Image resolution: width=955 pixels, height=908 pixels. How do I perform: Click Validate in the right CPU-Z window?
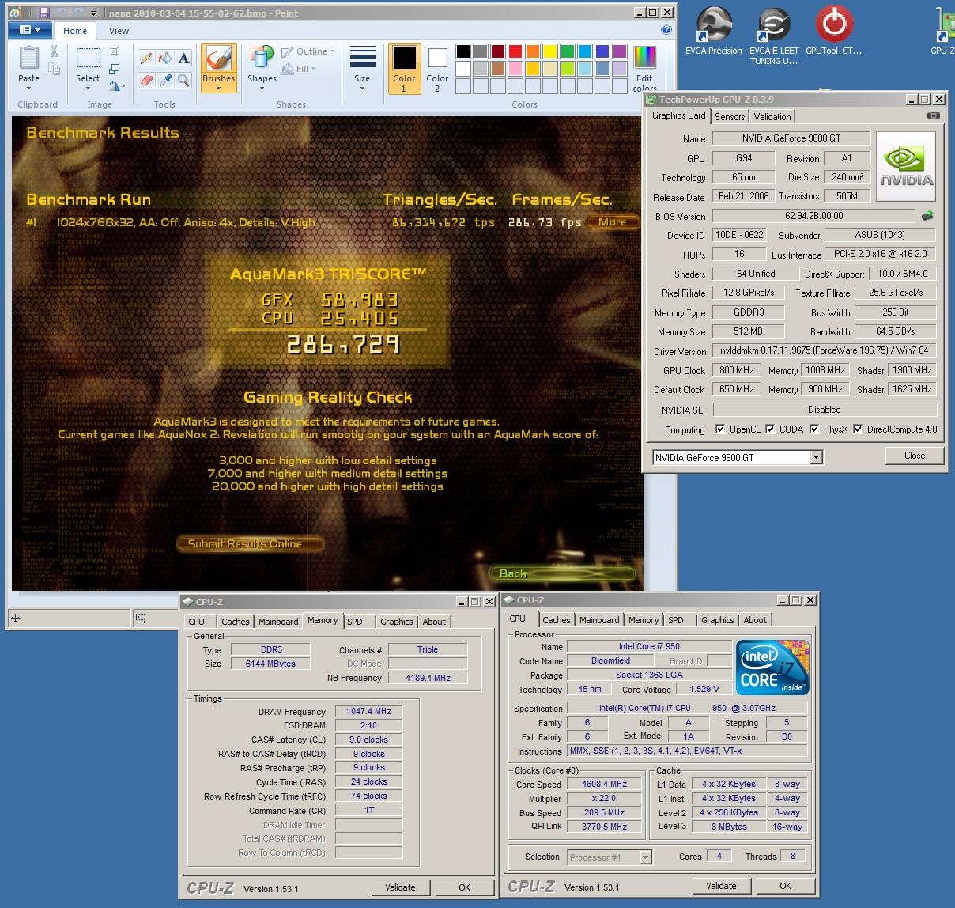tap(721, 886)
